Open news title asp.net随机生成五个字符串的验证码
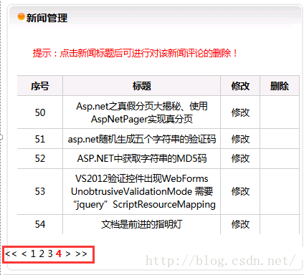 pos(142,139)
